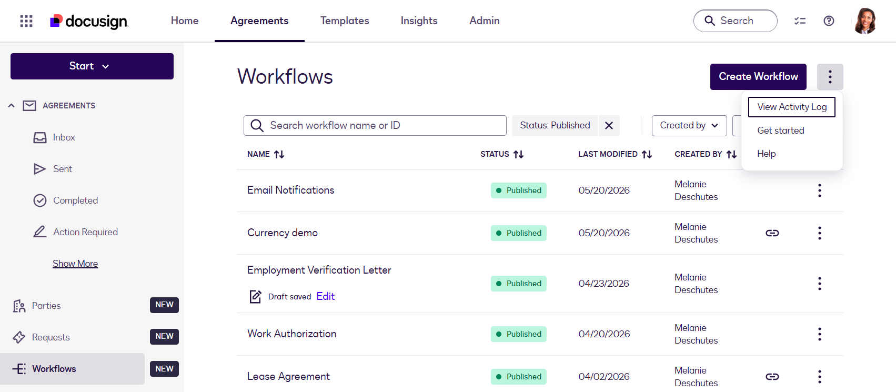Sort by NAME column arrows
Viewport: 896px width, 392px height.
279,154
